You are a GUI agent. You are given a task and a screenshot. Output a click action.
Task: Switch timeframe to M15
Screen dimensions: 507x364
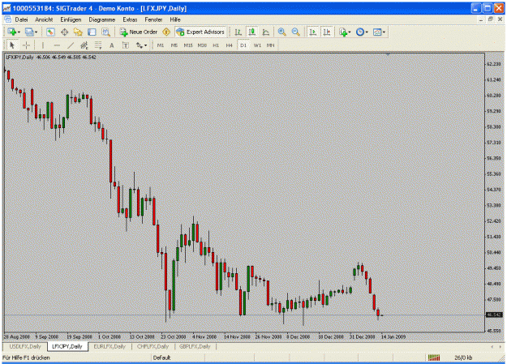point(188,45)
